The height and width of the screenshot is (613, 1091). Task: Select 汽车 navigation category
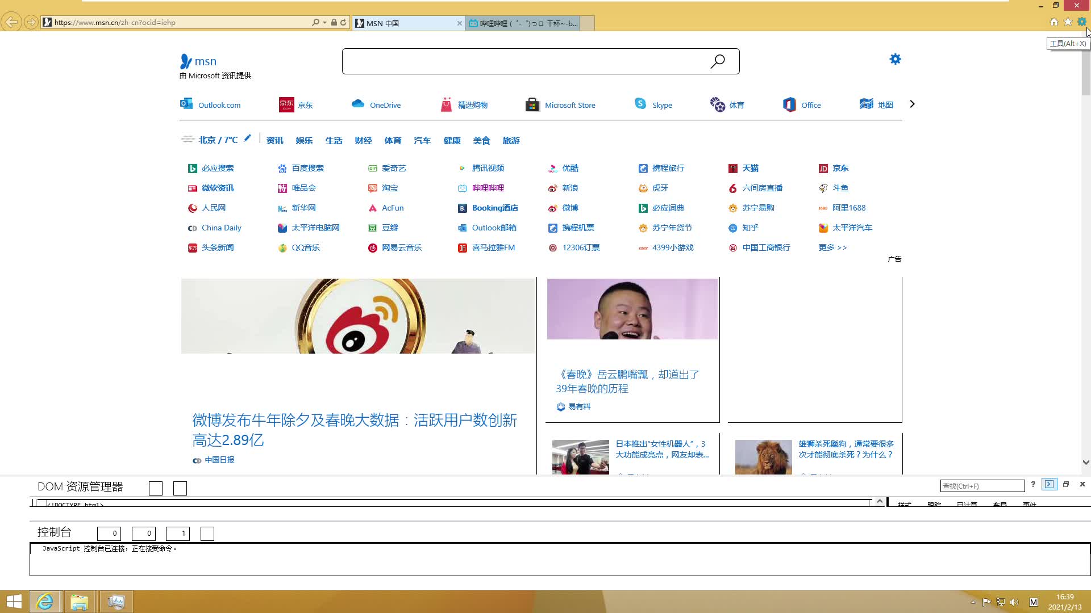pyautogui.click(x=422, y=140)
